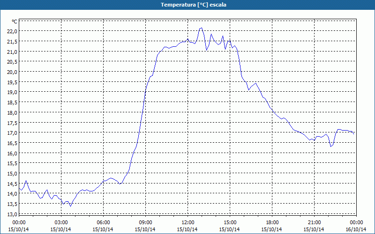
Task: Click the 17,5 y-axis value
Action: pyautogui.click(x=12, y=123)
